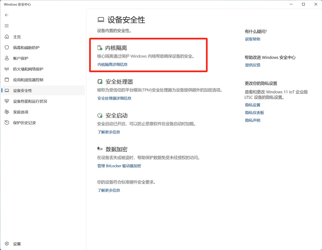Open 隐私仪表板 link

point(254,113)
